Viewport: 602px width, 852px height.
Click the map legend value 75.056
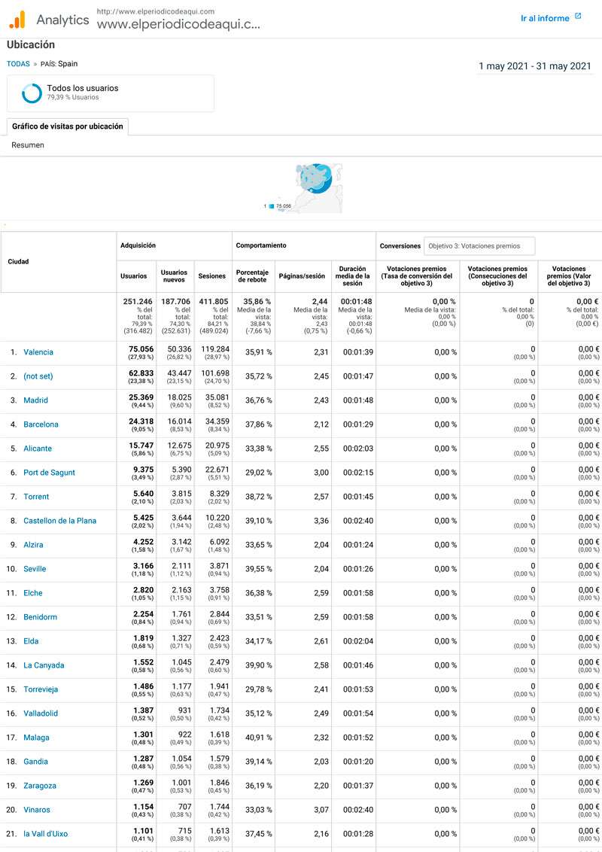point(284,206)
